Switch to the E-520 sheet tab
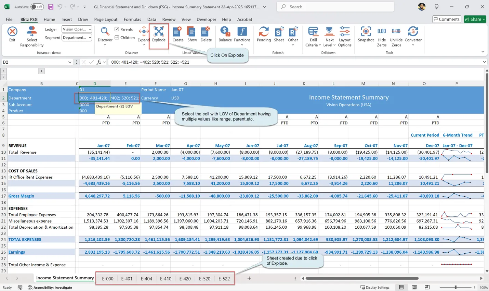 point(204,279)
